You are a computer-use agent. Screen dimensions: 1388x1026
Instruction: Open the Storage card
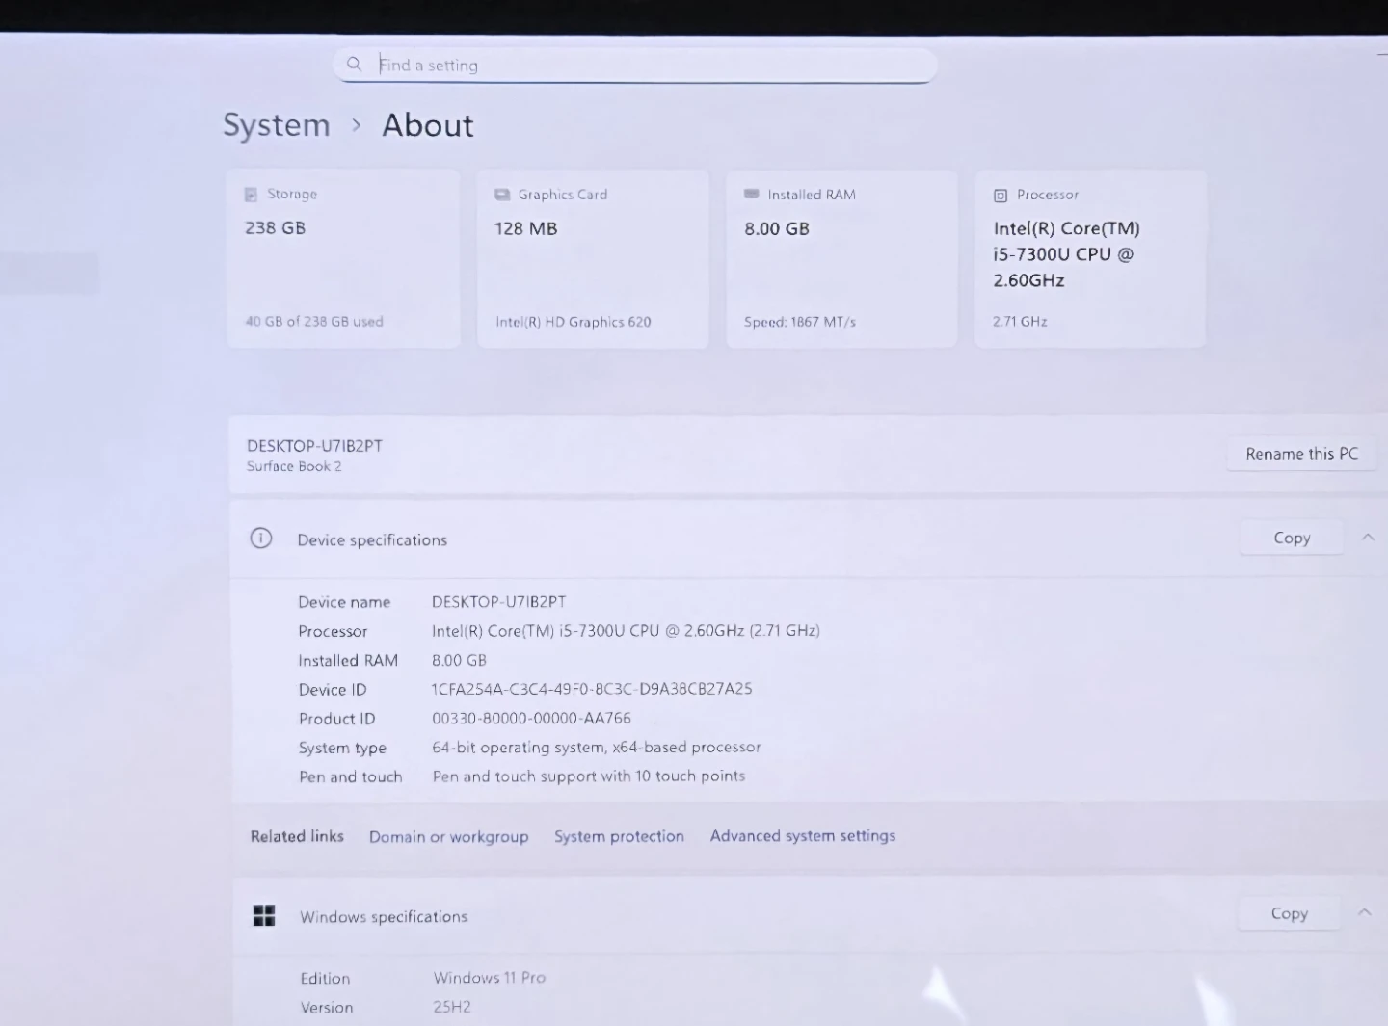[343, 259]
